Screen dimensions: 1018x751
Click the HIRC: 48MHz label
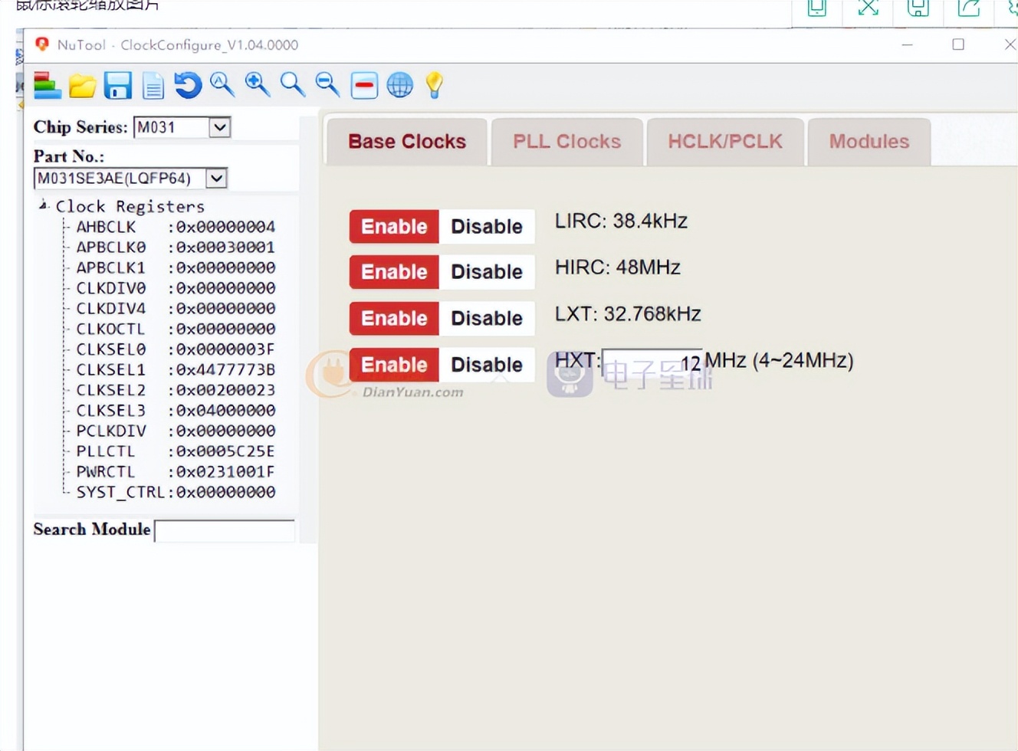click(x=618, y=267)
